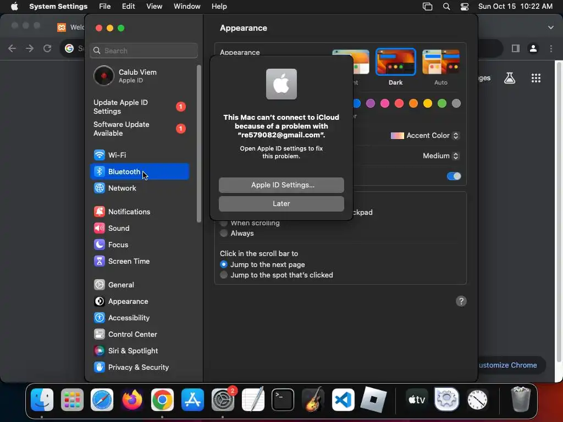The height and width of the screenshot is (422, 563).
Task: Open Medium sidebar icon size dropdown
Action: click(441, 156)
